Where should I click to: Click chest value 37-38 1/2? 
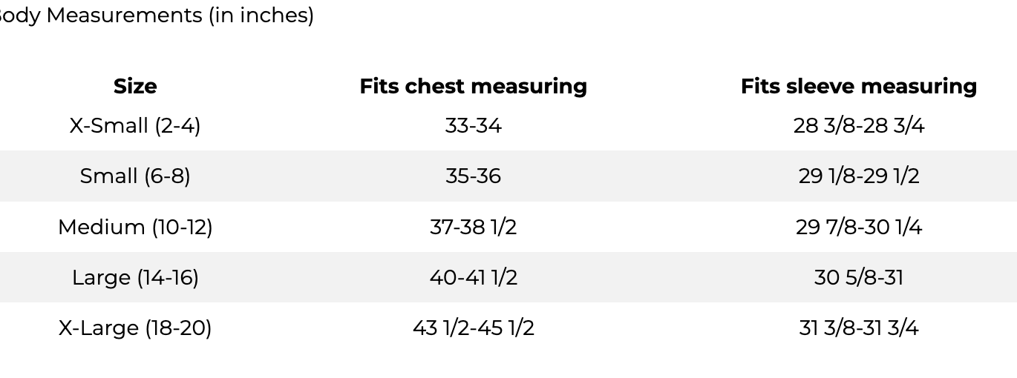[474, 227]
